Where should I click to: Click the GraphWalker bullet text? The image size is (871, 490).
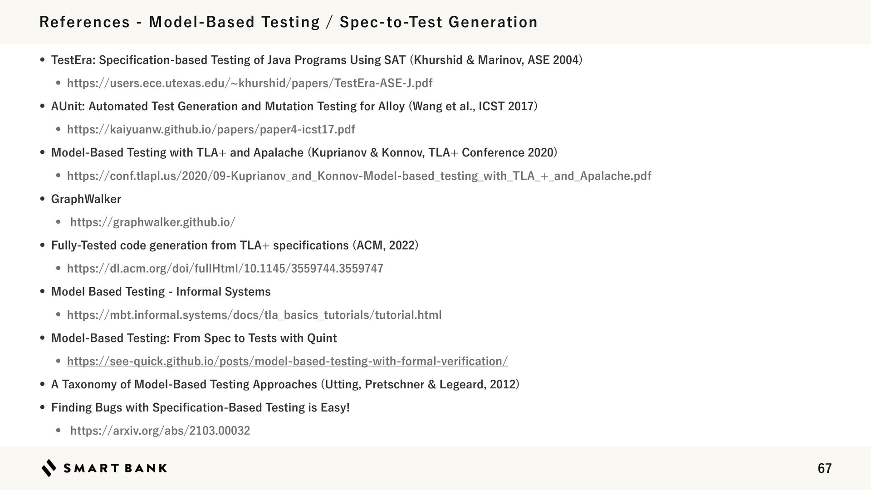click(x=86, y=199)
